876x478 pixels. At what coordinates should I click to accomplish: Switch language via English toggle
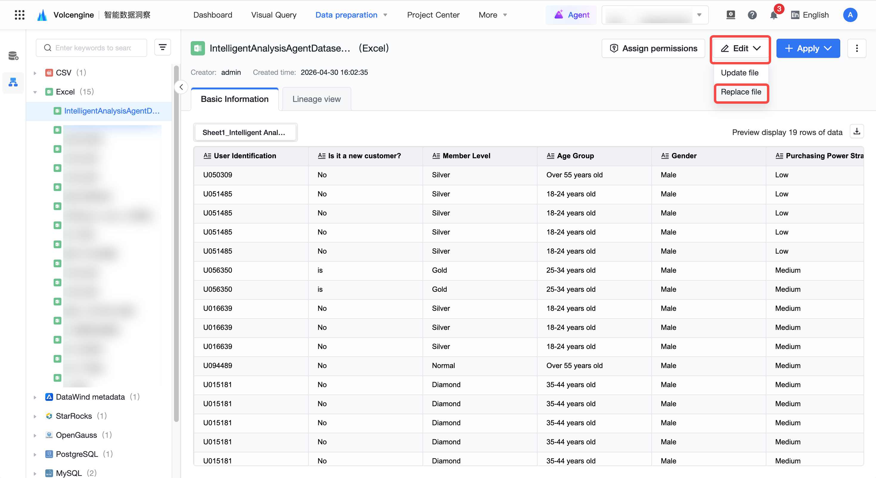(x=810, y=15)
